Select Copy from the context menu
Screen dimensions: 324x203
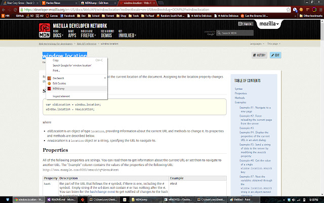coord(76,60)
